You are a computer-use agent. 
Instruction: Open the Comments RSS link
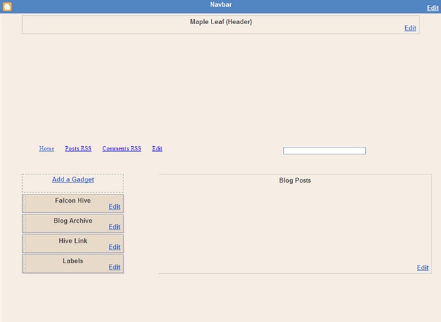[x=122, y=148]
